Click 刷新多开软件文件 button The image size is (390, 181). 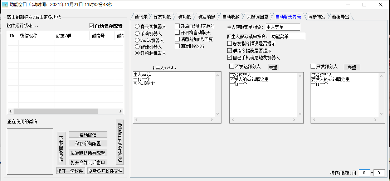(106, 171)
